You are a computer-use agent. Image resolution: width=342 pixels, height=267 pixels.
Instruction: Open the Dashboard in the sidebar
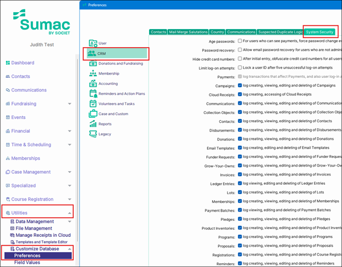point(22,63)
